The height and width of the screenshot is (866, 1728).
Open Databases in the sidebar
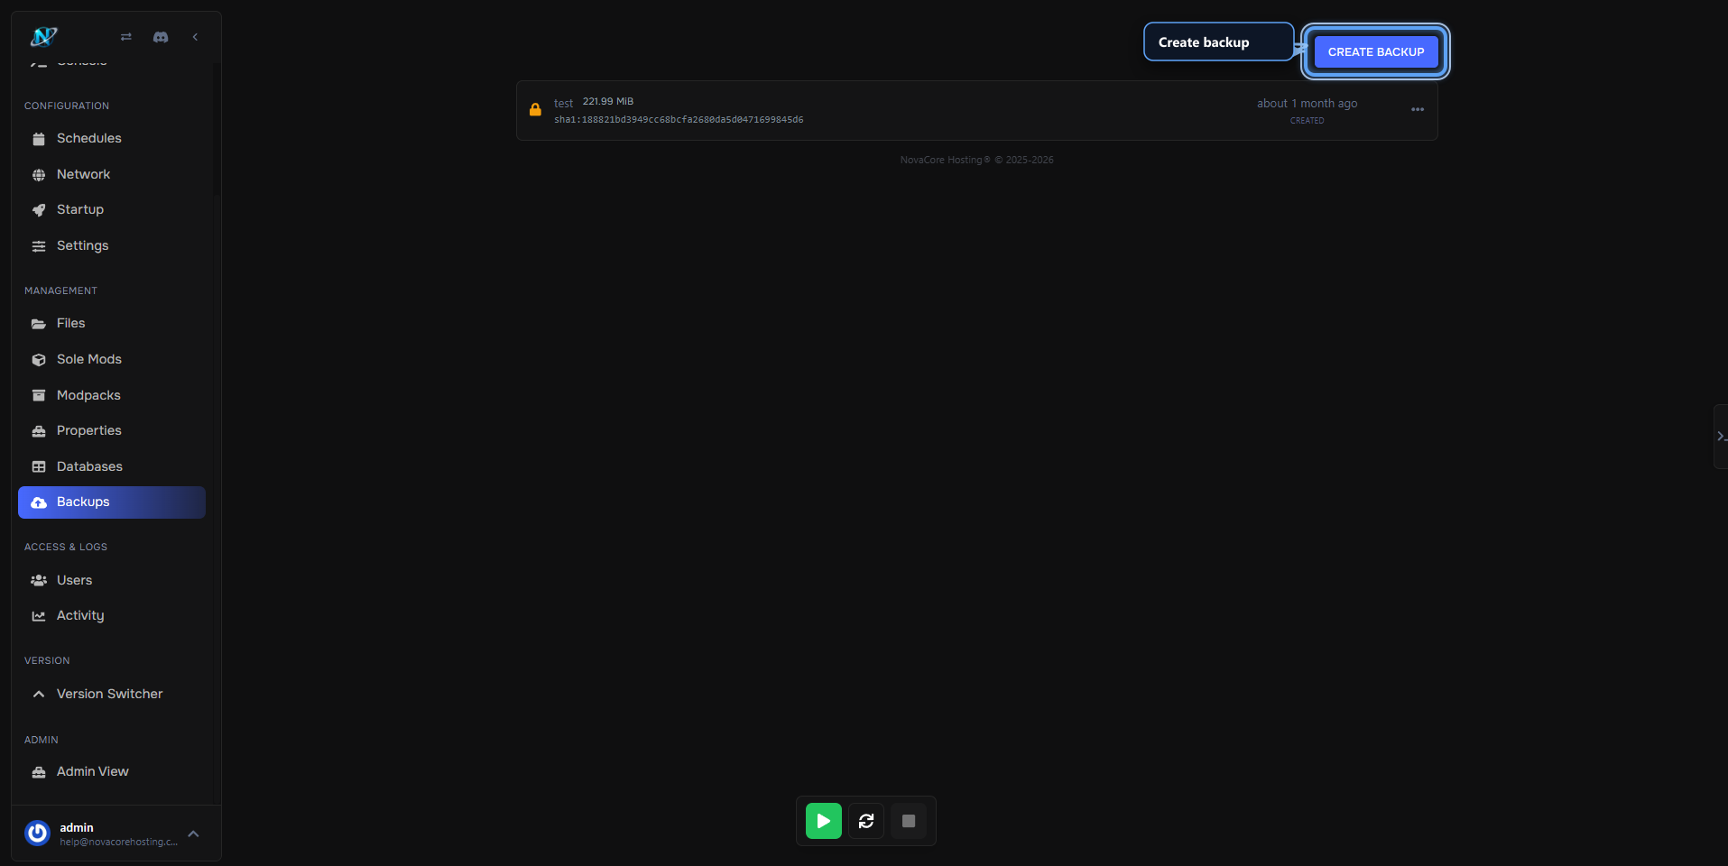pos(112,466)
